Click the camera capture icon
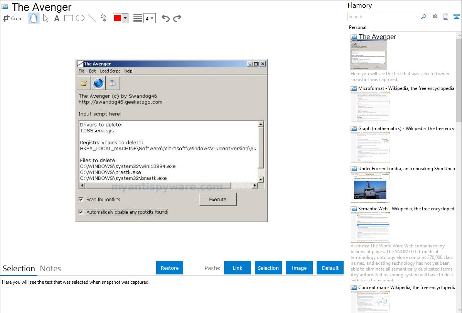Viewport: 462px width, 313px height. 435,17
